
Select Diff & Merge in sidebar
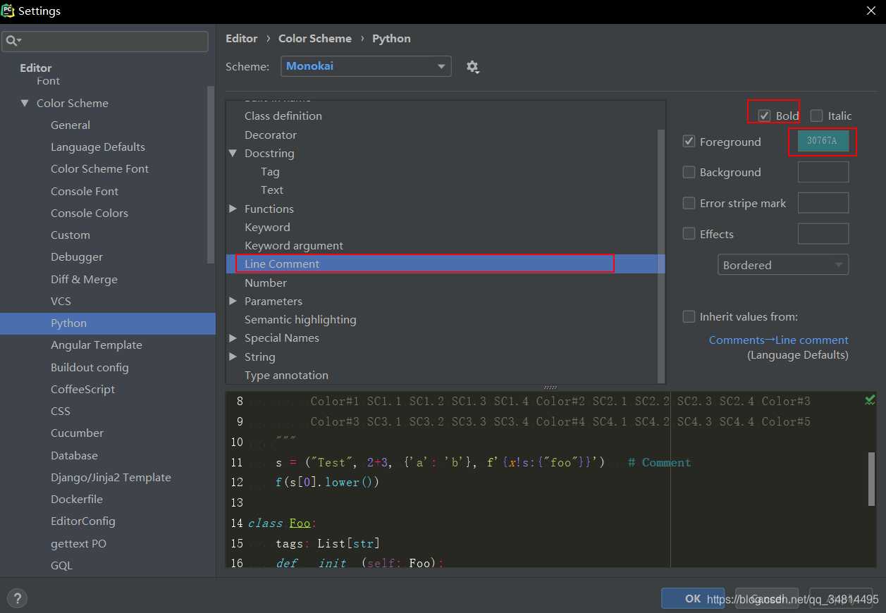tap(84, 279)
